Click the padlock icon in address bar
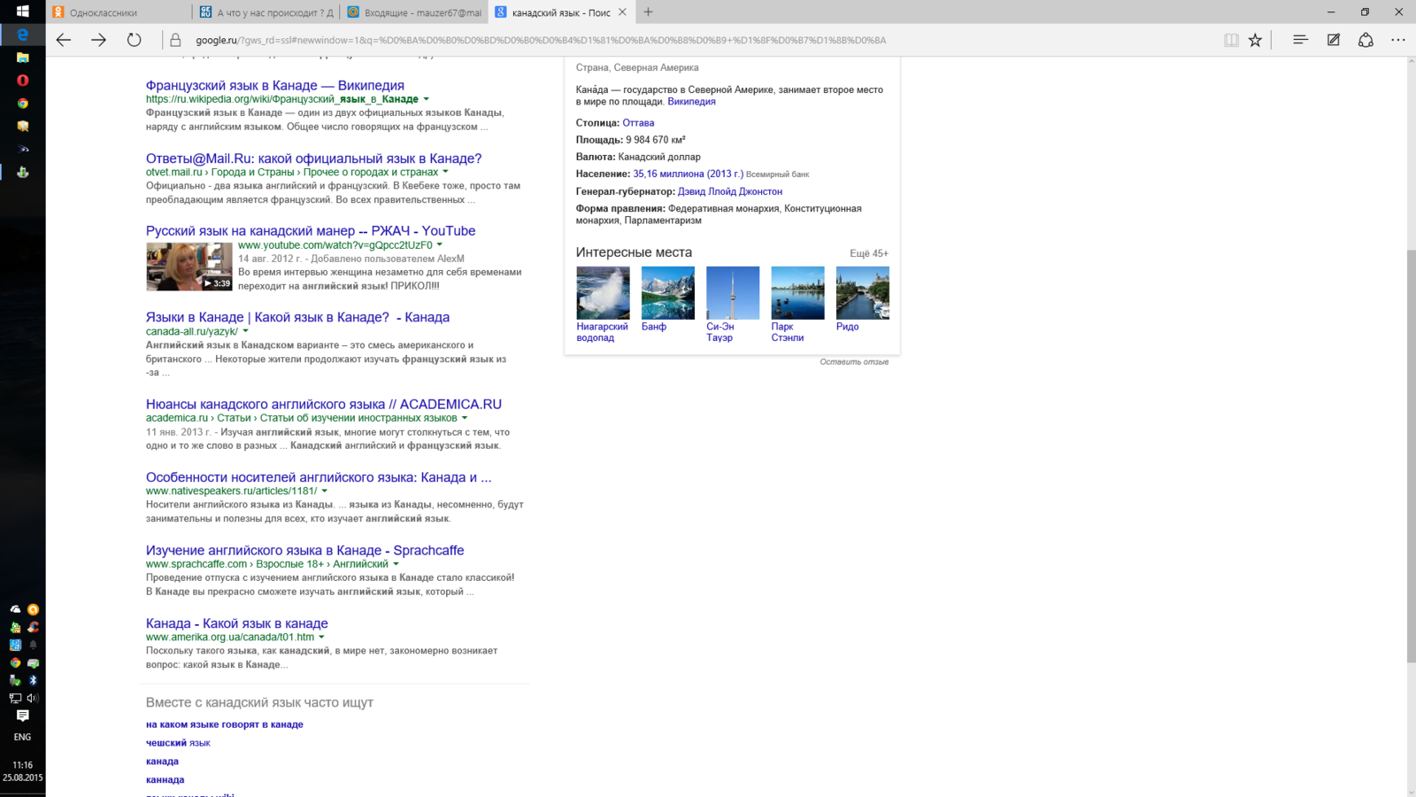The width and height of the screenshot is (1416, 797). [175, 40]
